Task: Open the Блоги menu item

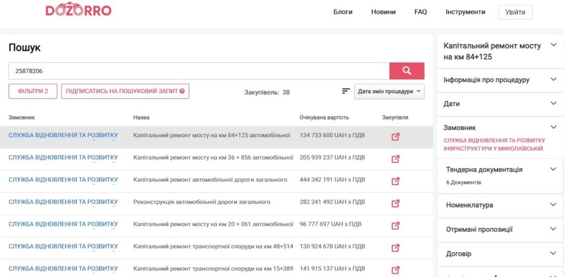Action: tap(343, 12)
